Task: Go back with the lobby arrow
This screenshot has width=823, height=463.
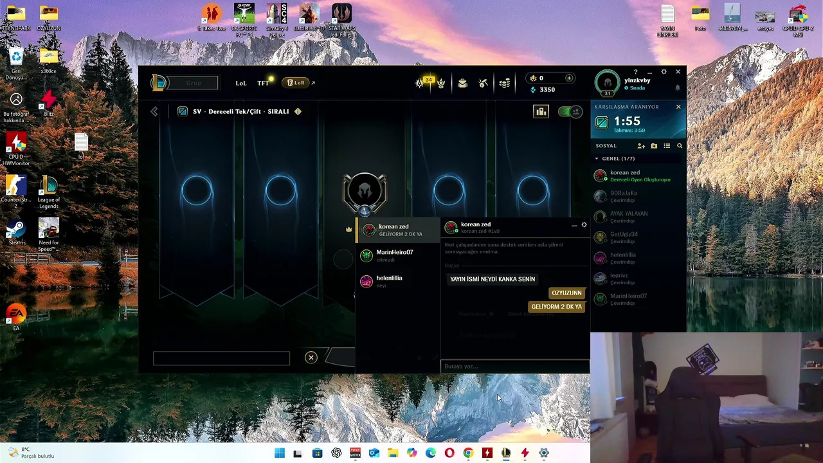Action: click(154, 112)
